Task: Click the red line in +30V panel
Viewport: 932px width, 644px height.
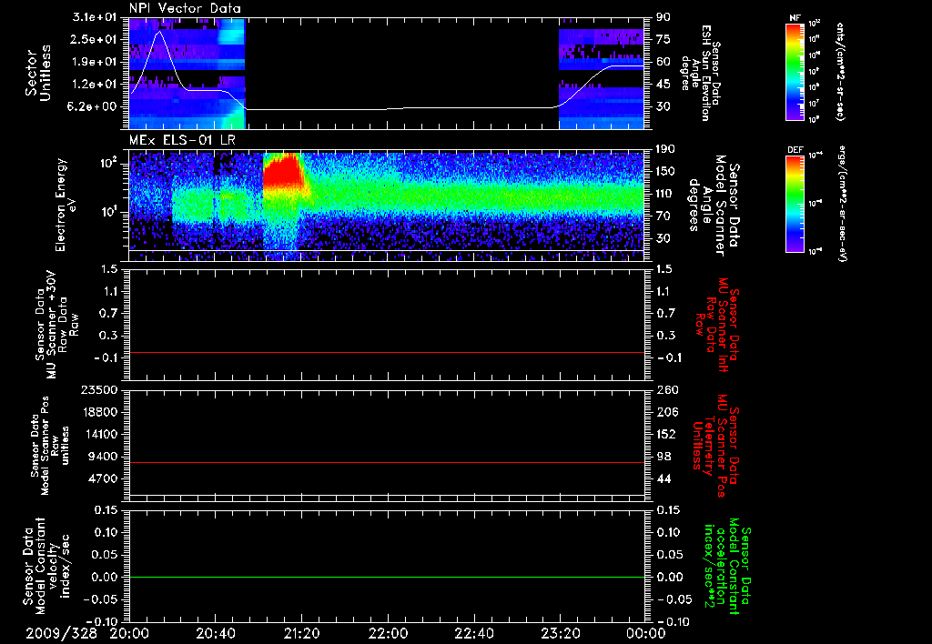Action: point(387,353)
